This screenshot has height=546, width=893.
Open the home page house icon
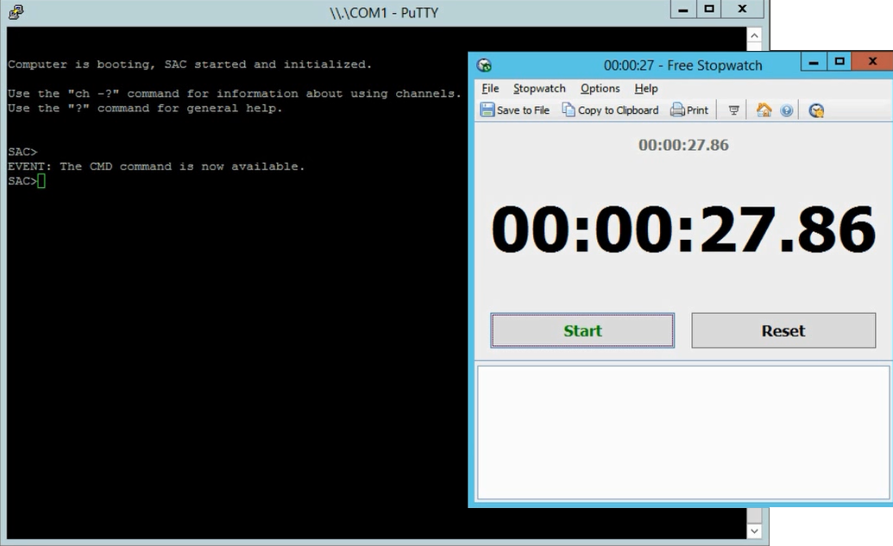[764, 110]
